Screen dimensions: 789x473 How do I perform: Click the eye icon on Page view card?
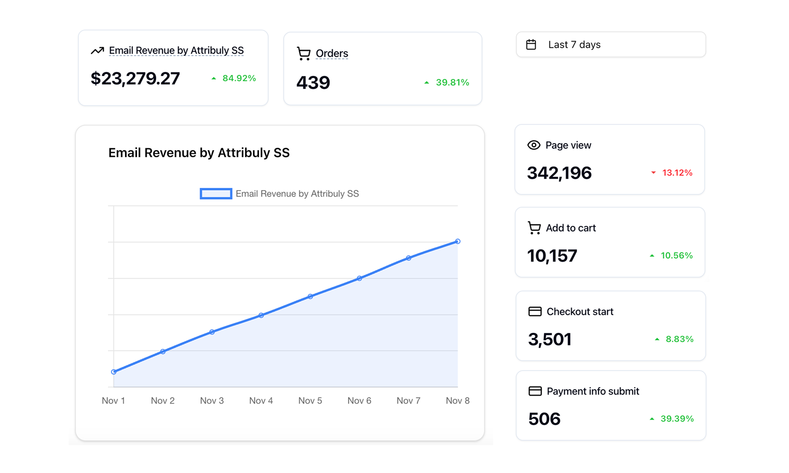click(533, 145)
